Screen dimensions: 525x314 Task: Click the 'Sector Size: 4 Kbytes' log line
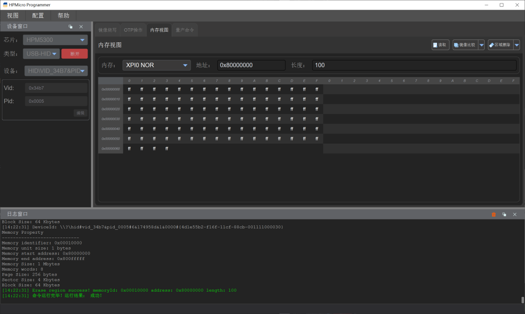coord(31,280)
